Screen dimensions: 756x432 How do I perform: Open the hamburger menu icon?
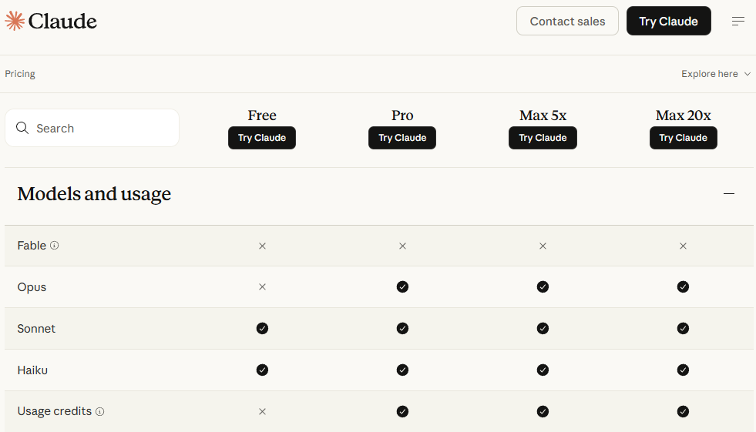(x=738, y=22)
